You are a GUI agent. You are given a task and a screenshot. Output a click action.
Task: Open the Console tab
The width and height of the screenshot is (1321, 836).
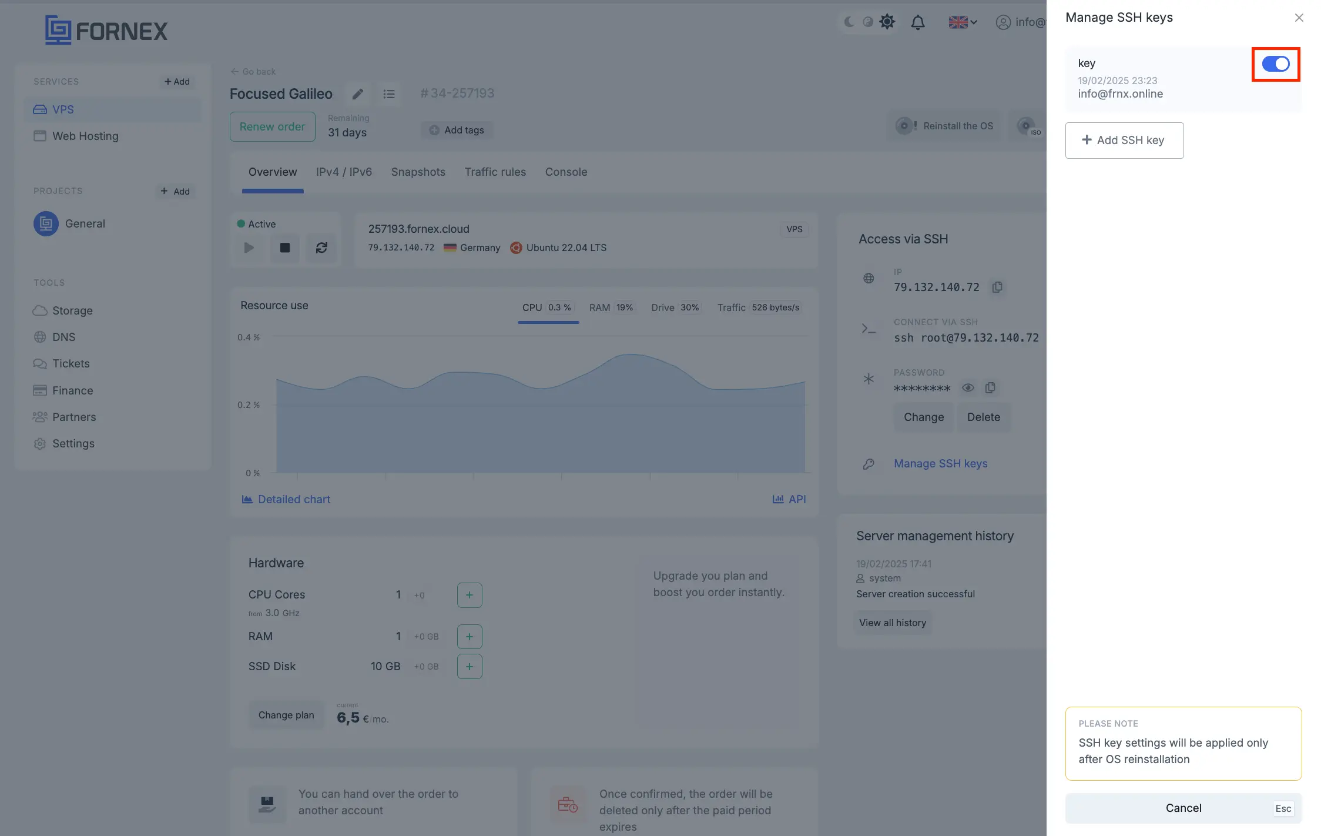(x=566, y=172)
